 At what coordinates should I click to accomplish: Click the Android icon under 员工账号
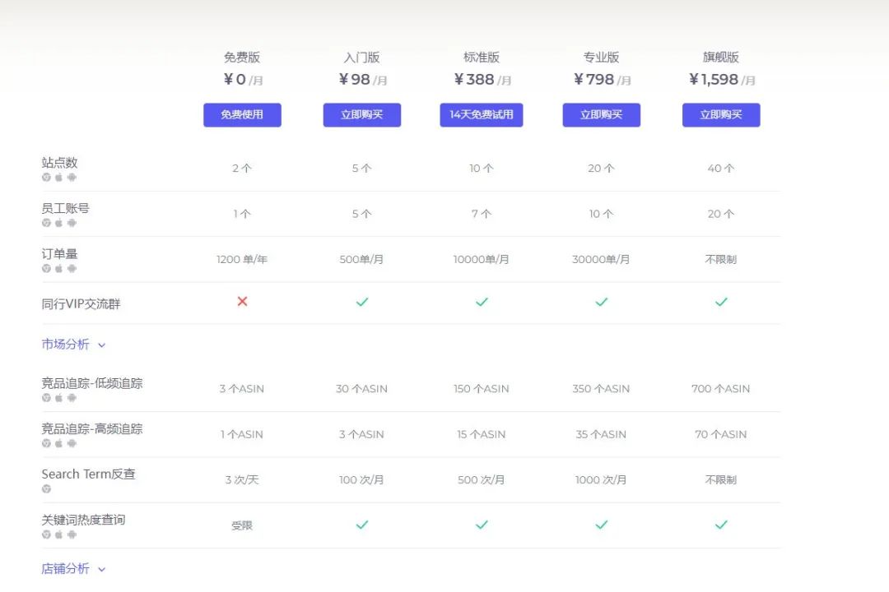click(72, 222)
